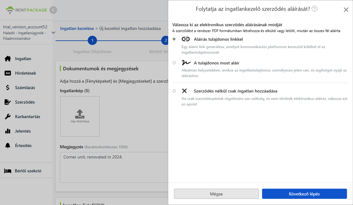Proceed with the Következő lépés button
Screen dimensions: 353x205
[x=304, y=194]
